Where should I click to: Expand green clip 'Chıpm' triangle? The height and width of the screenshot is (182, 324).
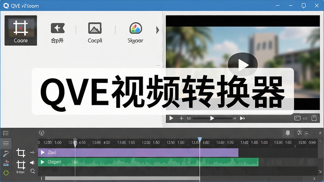pos(43,162)
